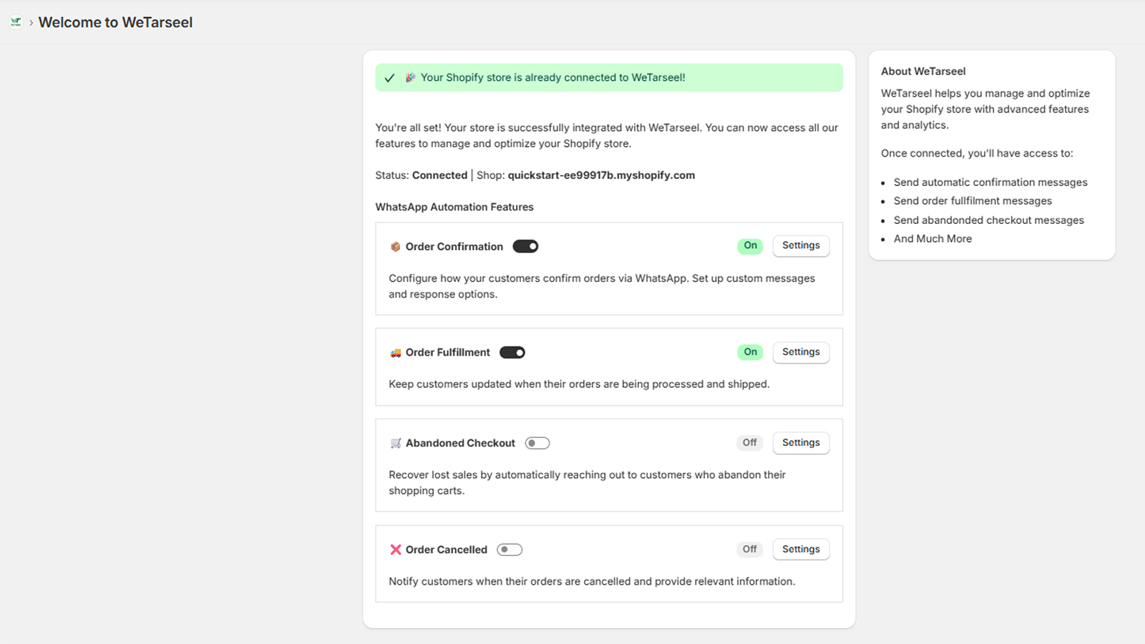Open Settings for Order Cancelled
This screenshot has width=1145, height=644.
click(801, 549)
